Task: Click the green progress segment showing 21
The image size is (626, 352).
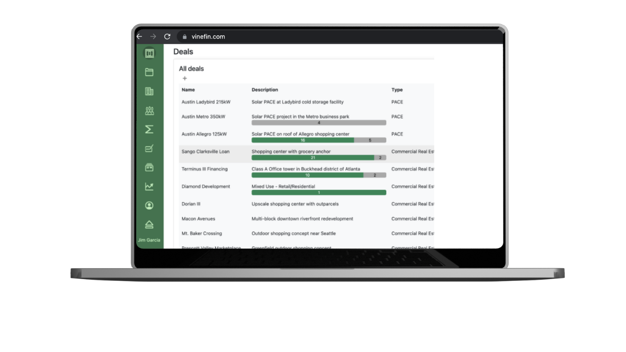Action: pos(313,158)
